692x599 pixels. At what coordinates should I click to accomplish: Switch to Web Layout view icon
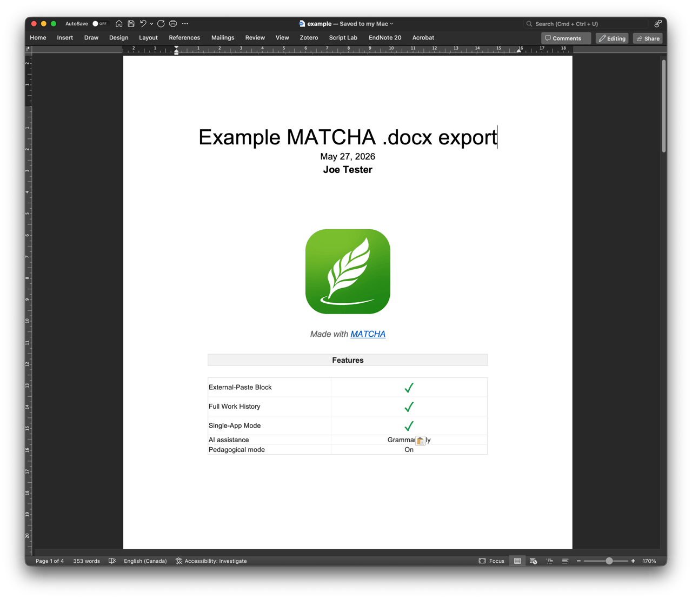pos(533,561)
